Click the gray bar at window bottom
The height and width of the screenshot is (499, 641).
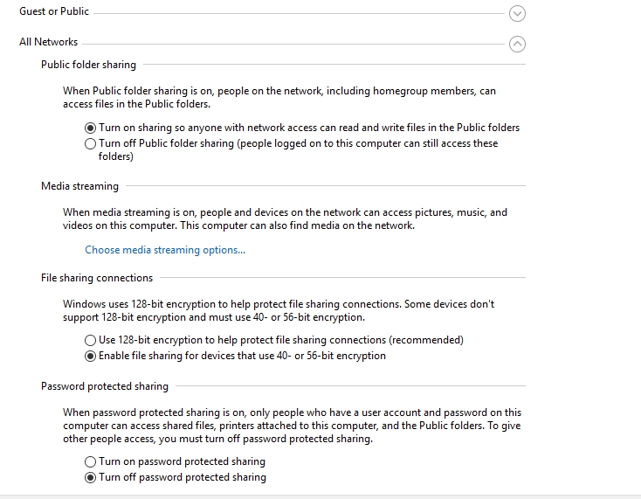(320, 496)
